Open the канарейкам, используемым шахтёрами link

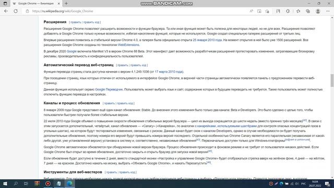pos(227,126)
